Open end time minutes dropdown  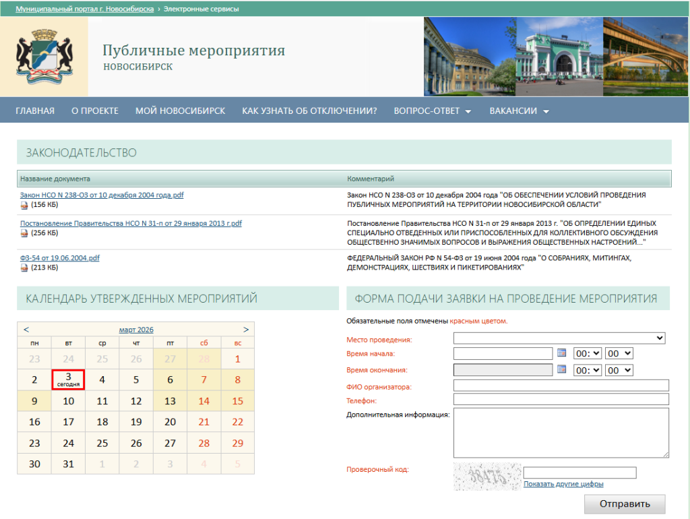[619, 370]
